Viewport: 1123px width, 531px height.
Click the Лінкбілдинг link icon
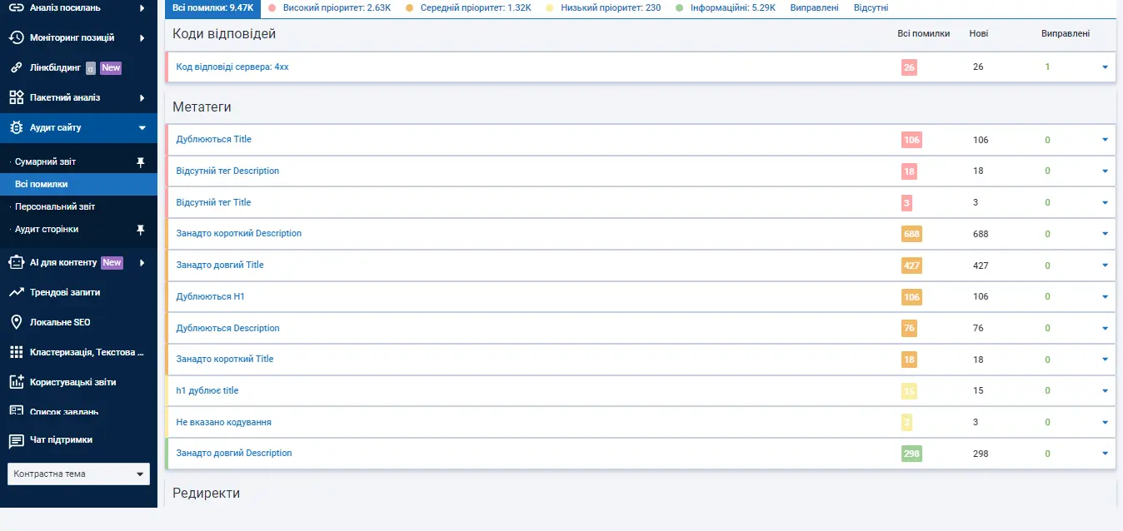[x=16, y=67]
